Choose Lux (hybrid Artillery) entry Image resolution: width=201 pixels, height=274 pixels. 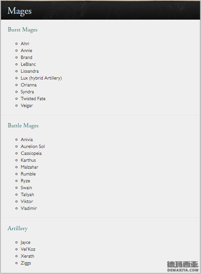(41, 78)
